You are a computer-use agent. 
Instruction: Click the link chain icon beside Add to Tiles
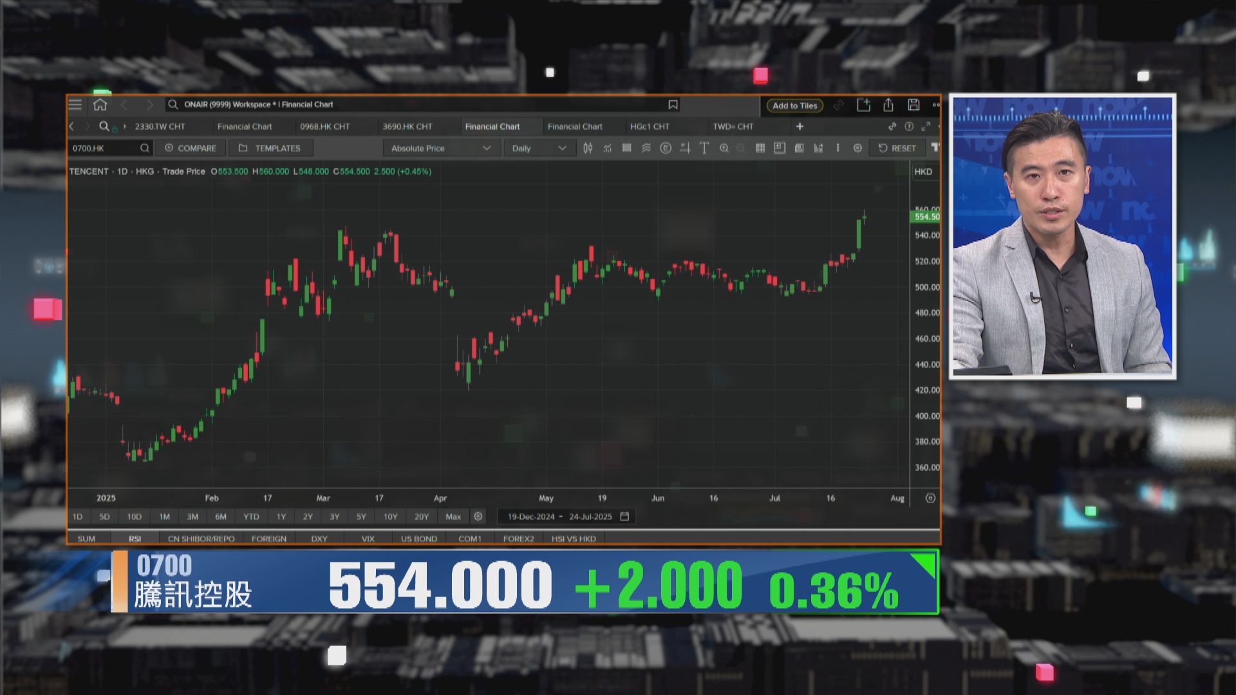[x=839, y=105]
